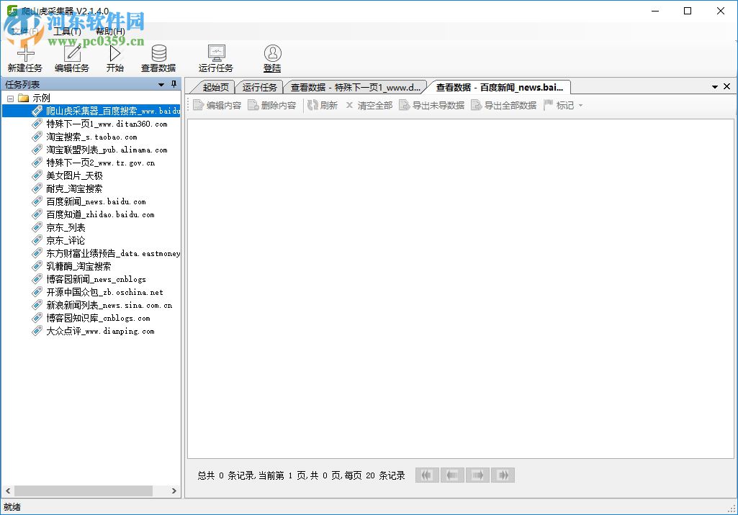Click 导出未导数据 toolbar button
Screen dimensions: 738x515
point(431,105)
